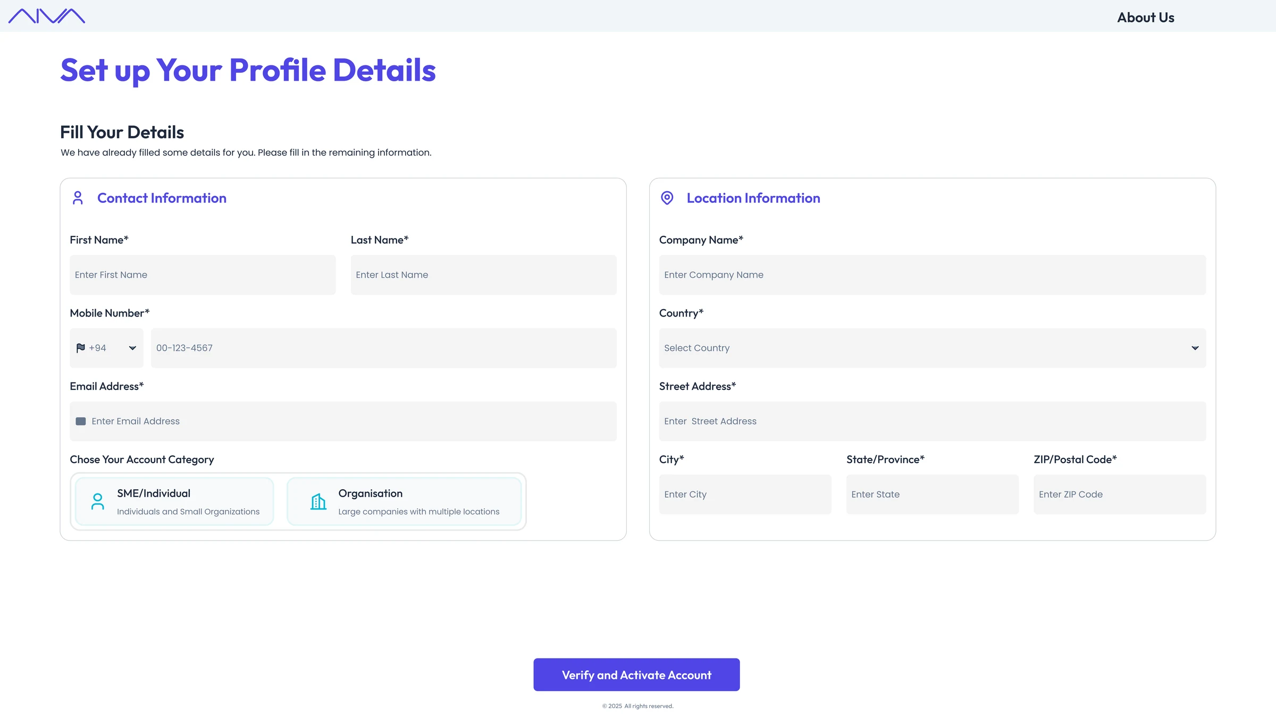1276x717 pixels.
Task: Focus the Enter City field
Action: [x=745, y=494]
